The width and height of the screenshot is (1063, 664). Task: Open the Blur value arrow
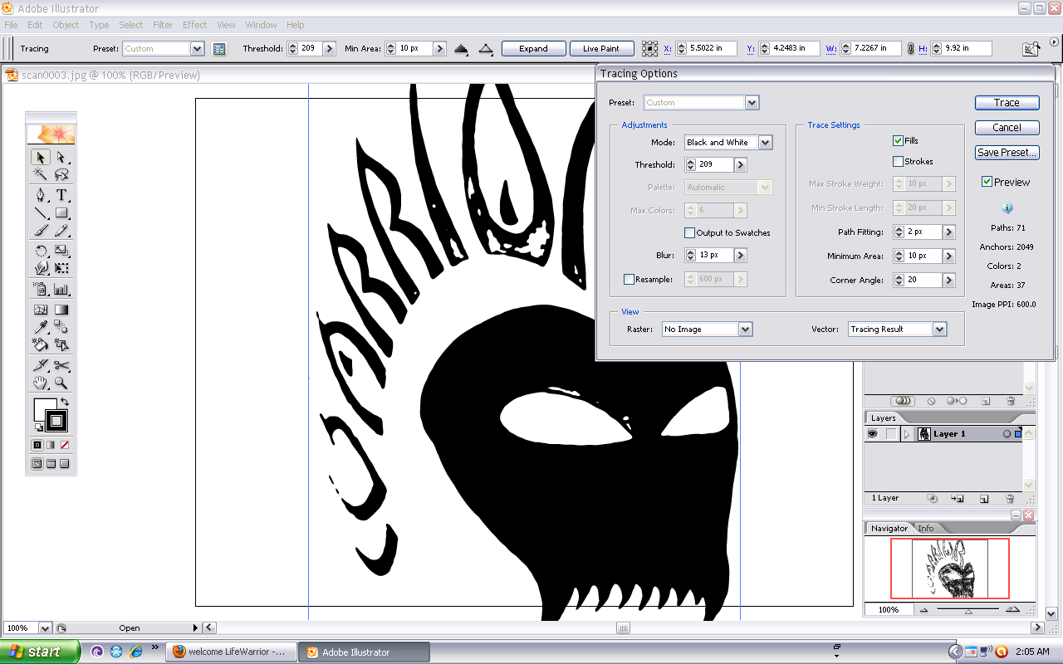click(x=741, y=256)
